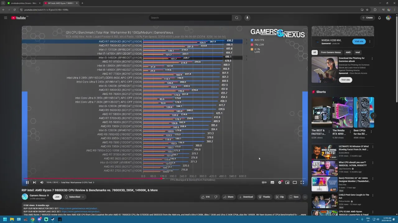398x223 pixels.
Task: Click the YouTube search field
Action: pyautogui.click(x=190, y=18)
